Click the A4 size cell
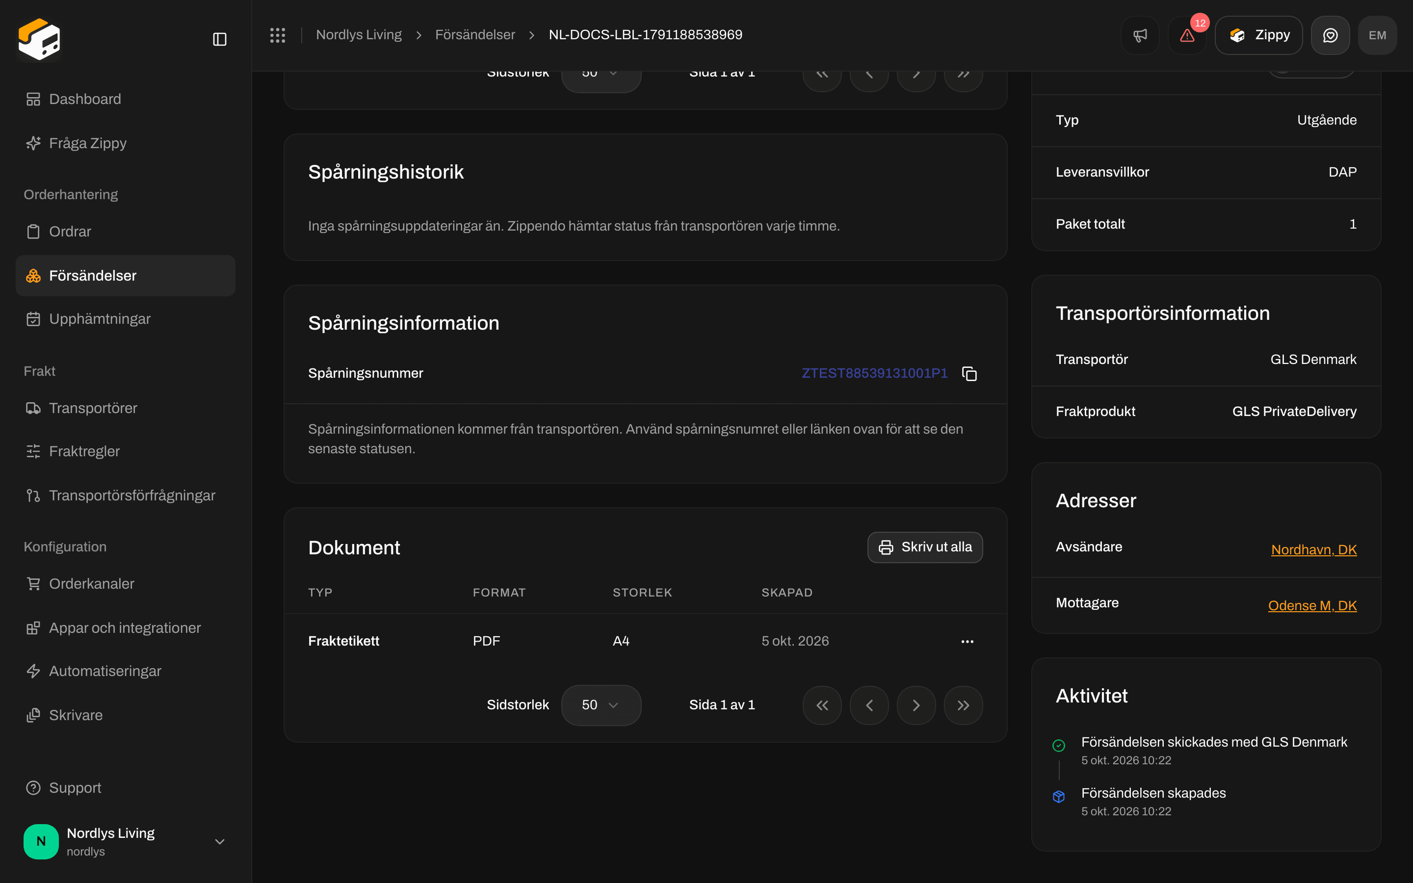The image size is (1413, 883). click(621, 641)
